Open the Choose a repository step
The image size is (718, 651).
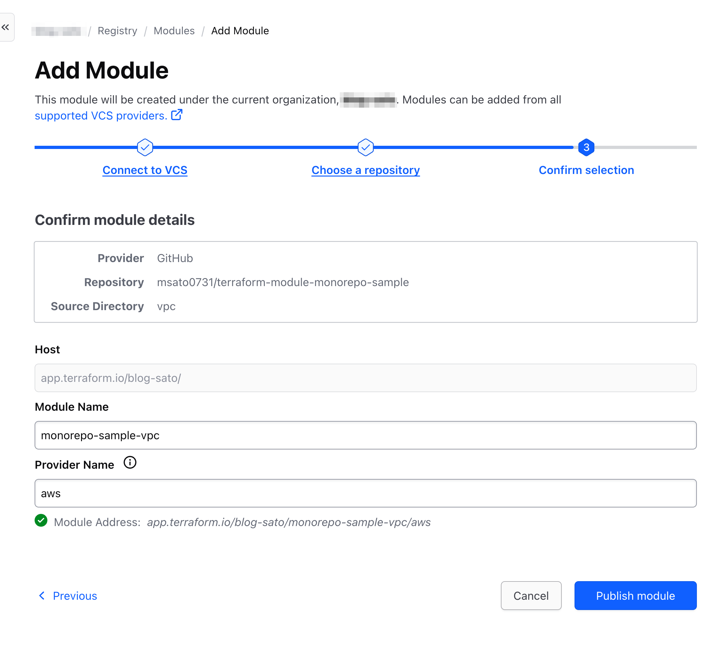(365, 170)
